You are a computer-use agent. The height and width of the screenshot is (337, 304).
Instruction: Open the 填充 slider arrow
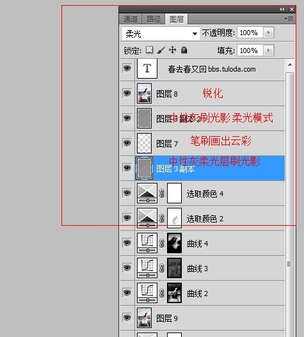pyautogui.click(x=269, y=51)
